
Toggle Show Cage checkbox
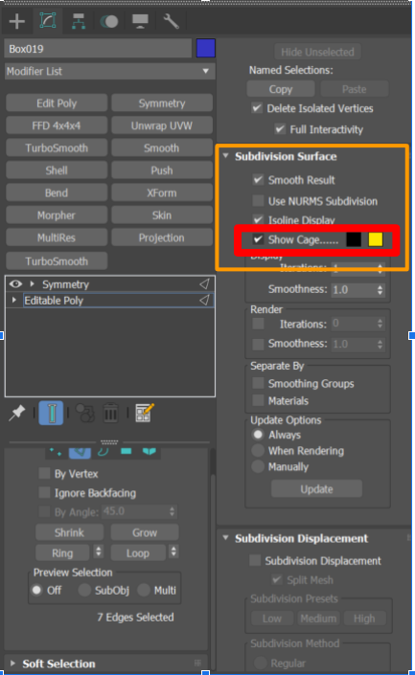pyautogui.click(x=258, y=239)
